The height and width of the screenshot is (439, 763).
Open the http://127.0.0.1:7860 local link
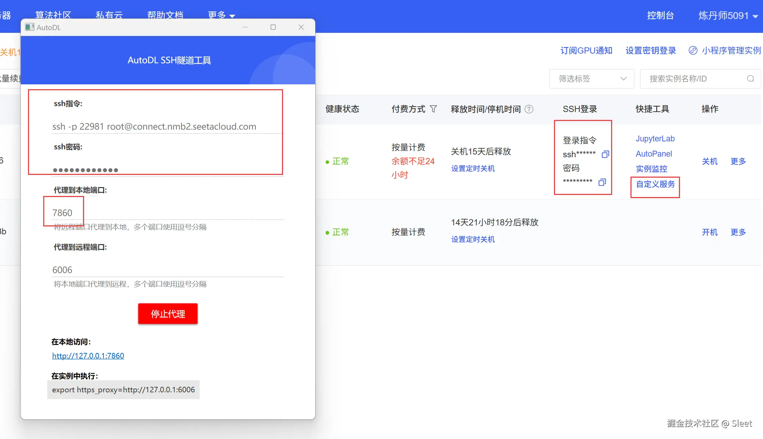[88, 356]
